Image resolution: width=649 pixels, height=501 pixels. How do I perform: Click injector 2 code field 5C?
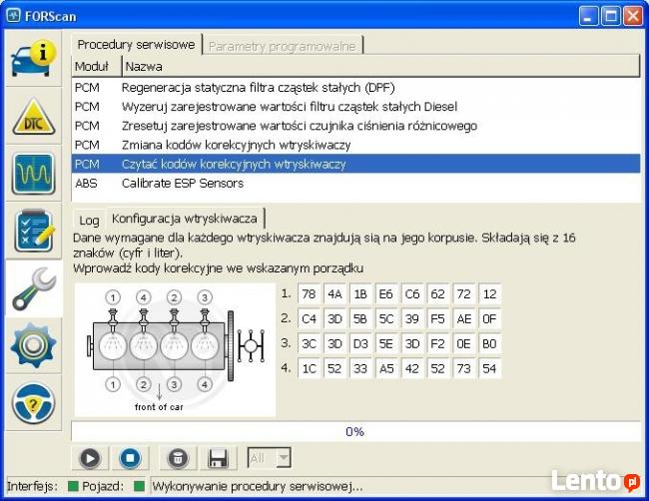click(386, 319)
